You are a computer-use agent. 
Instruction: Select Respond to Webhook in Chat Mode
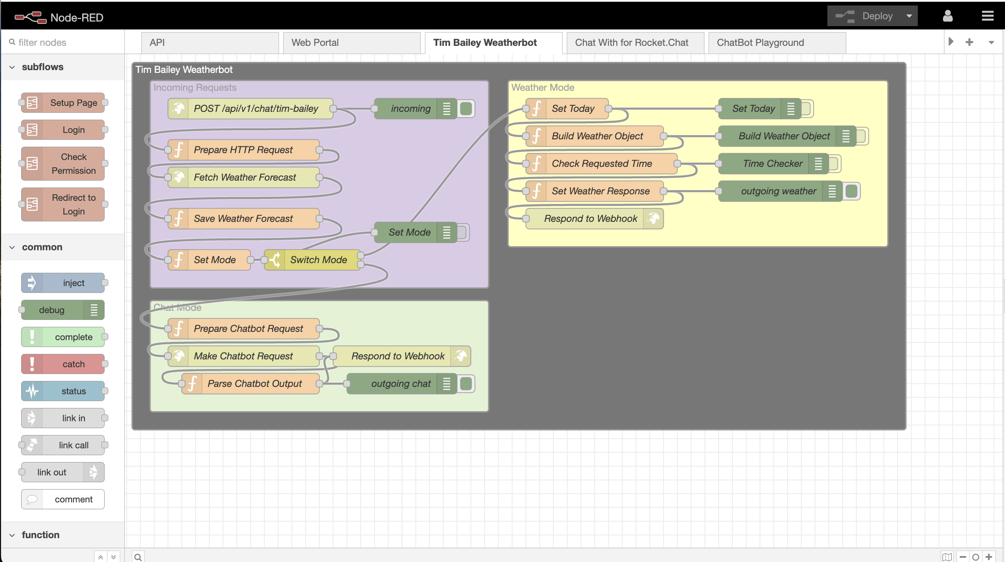(x=402, y=356)
